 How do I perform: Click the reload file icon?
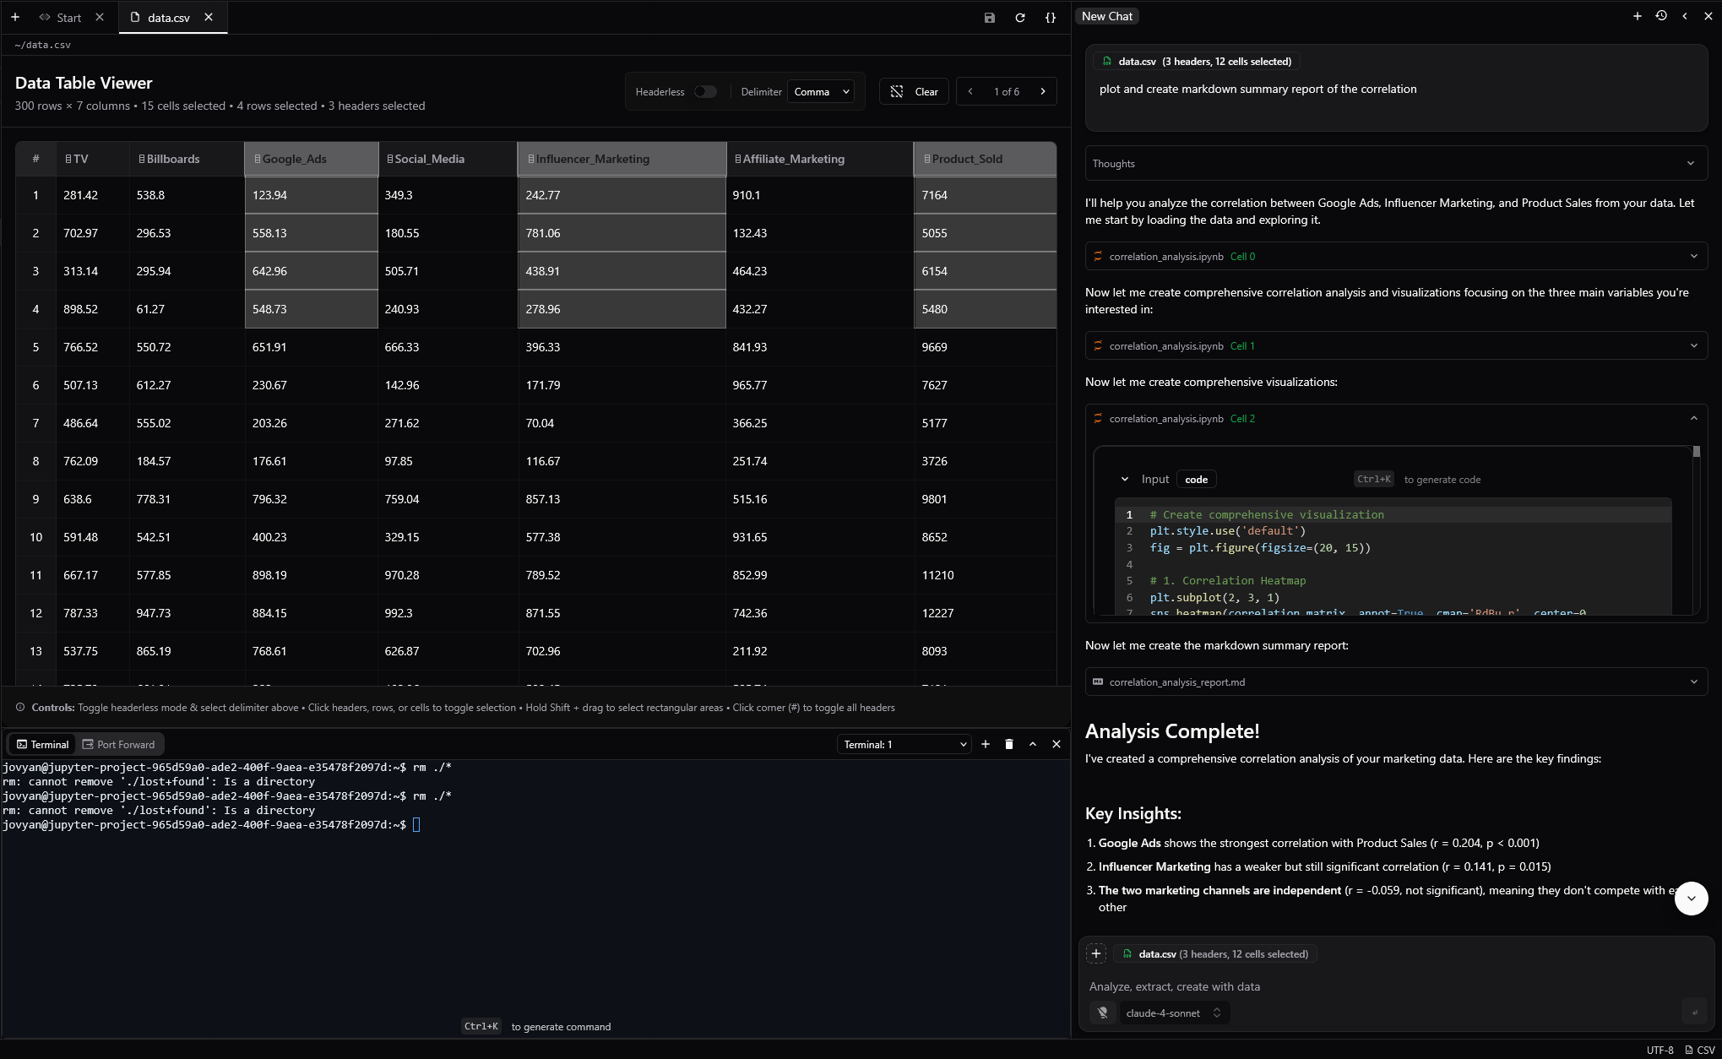pos(1019,18)
